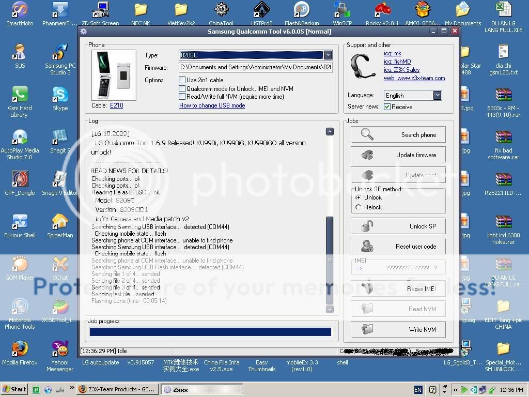Image resolution: width=529 pixels, height=397 pixels.
Task: Open Rocky V2.0.1 desktop icon
Action: (x=382, y=13)
